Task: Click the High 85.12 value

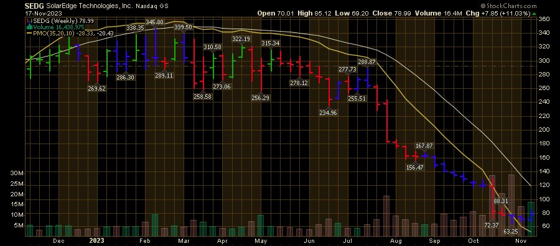Action: coord(315,13)
